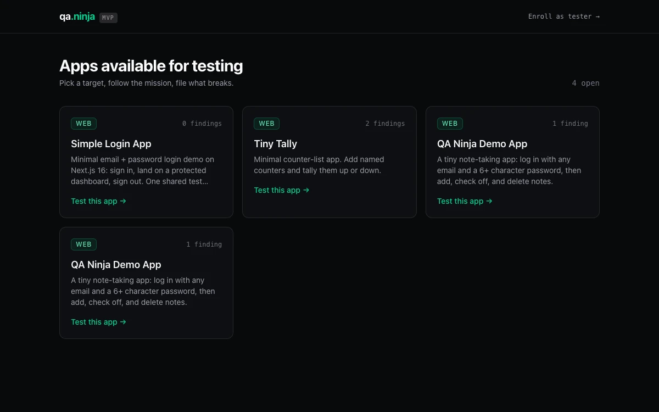This screenshot has height=412, width=659.
Task: Click Test this app under Tiny Tally
Action: [282, 190]
